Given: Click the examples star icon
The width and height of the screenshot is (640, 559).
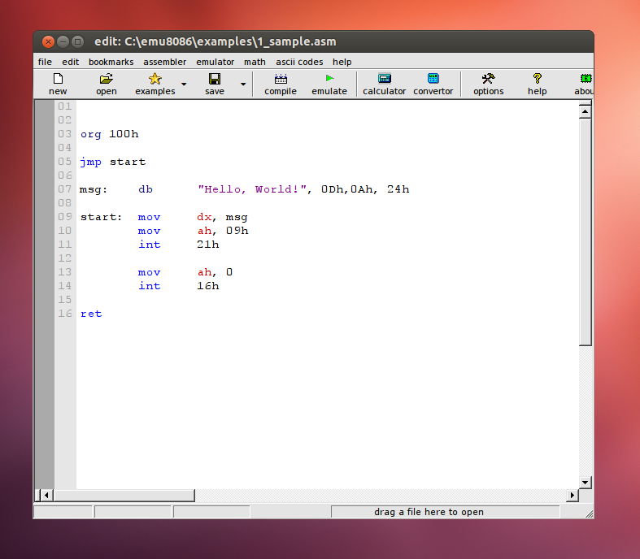Looking at the screenshot, I should [155, 78].
